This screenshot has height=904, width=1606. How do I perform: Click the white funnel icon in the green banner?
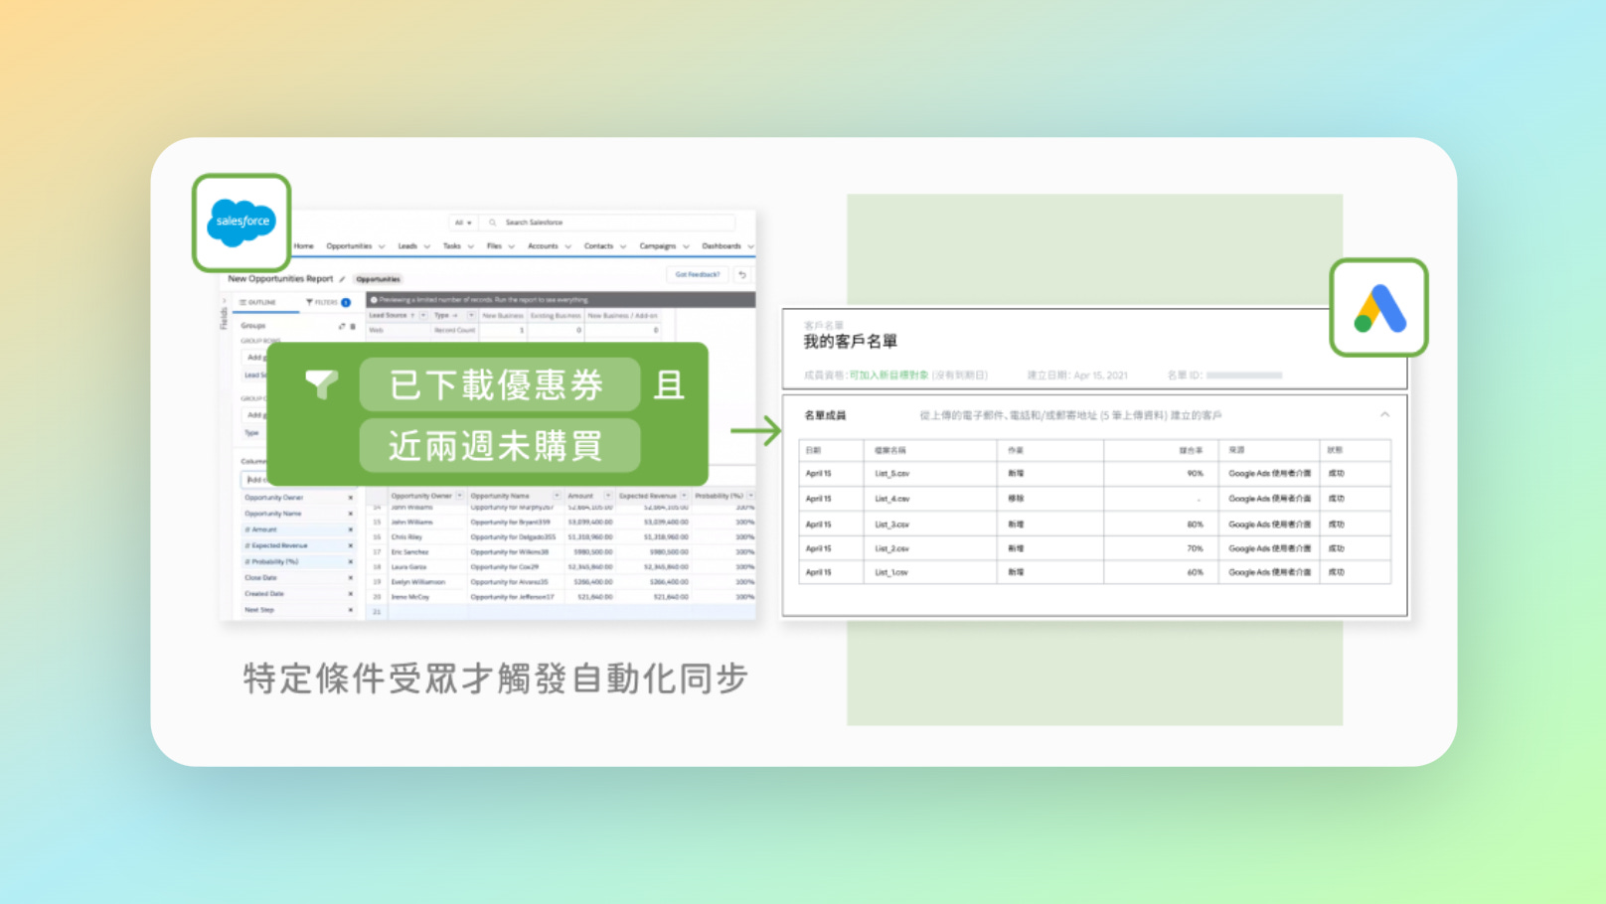coord(322,383)
